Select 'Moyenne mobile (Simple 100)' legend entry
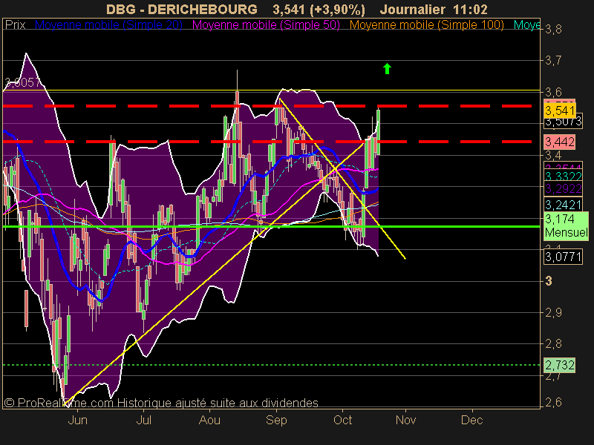Screen dimensions: 594x445 pos(426,25)
